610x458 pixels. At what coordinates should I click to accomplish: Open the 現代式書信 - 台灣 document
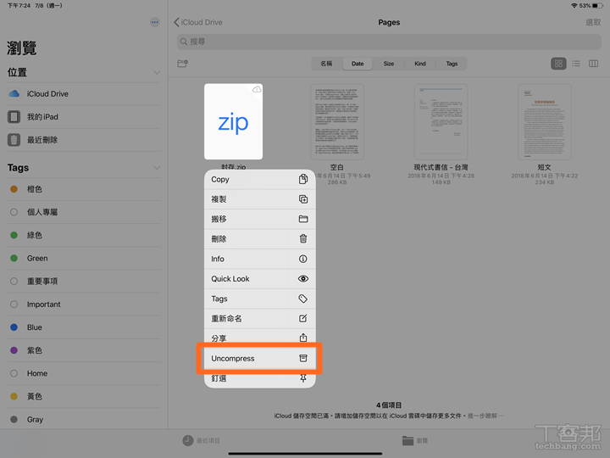tap(441, 122)
